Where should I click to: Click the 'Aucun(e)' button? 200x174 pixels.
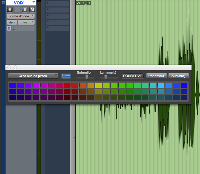coord(178,76)
